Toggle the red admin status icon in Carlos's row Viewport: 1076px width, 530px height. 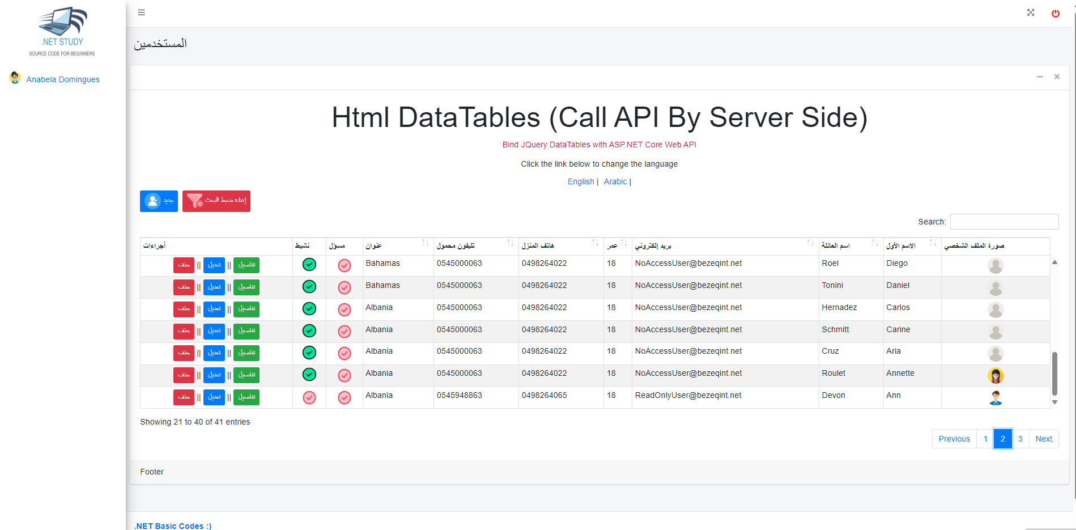tap(345, 309)
